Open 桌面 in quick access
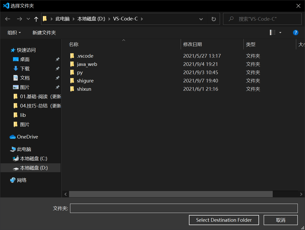The image size is (305, 230). coord(21,59)
